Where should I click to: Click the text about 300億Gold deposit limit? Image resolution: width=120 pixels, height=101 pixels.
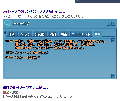pos(38,97)
